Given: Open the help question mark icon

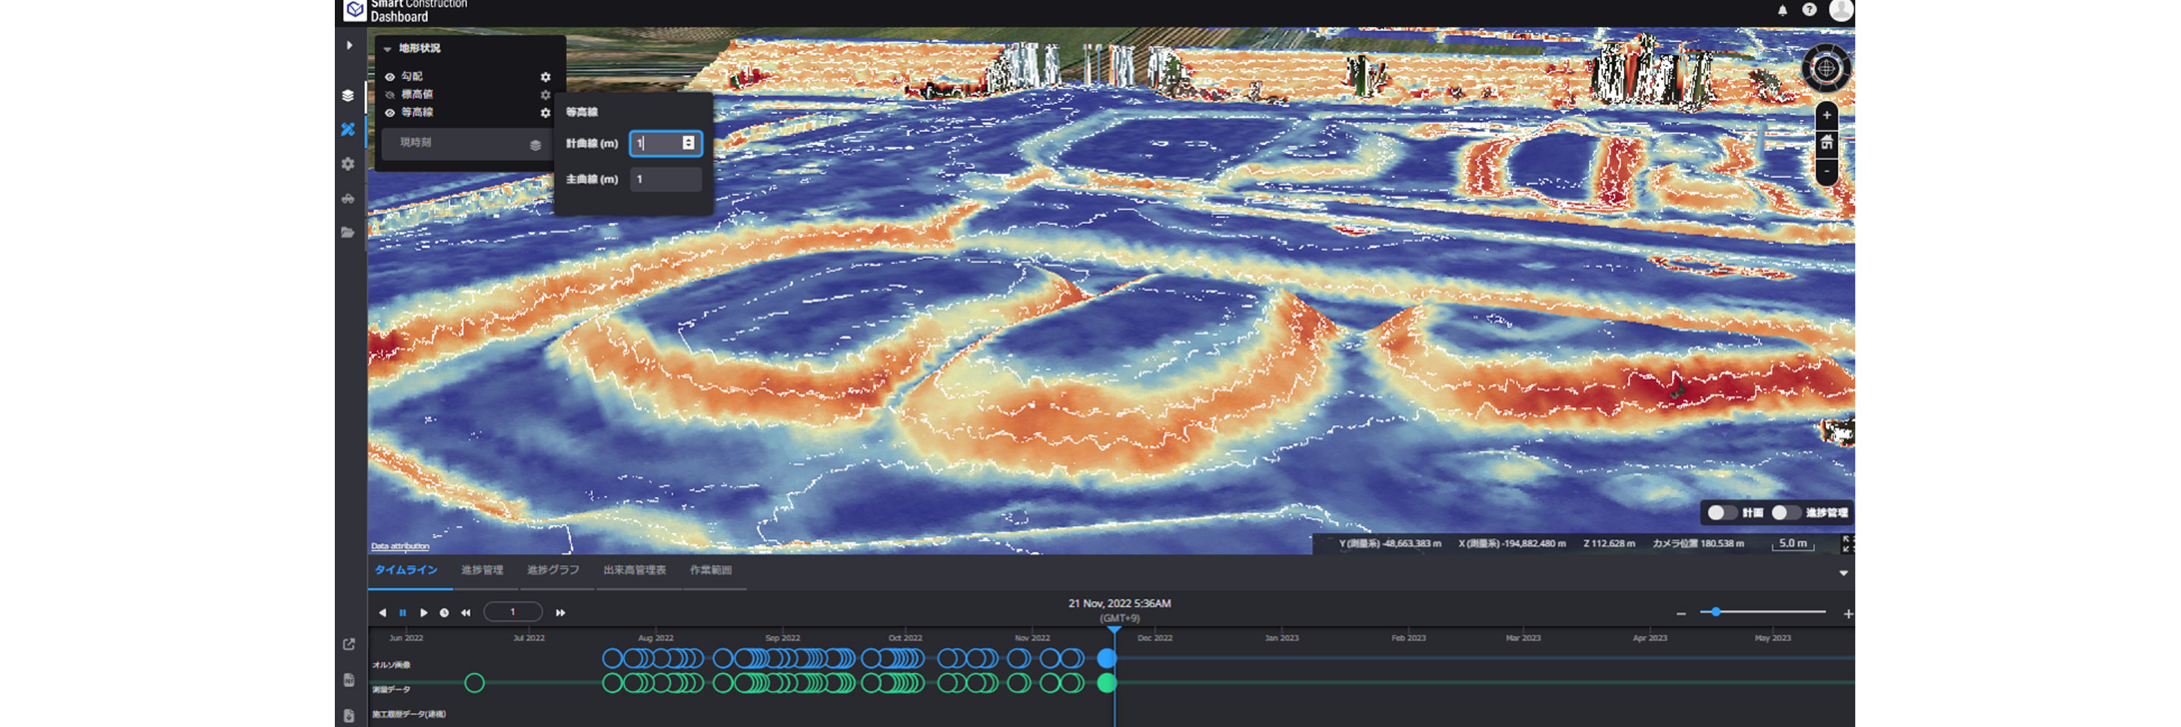Looking at the screenshot, I should click(1809, 10).
